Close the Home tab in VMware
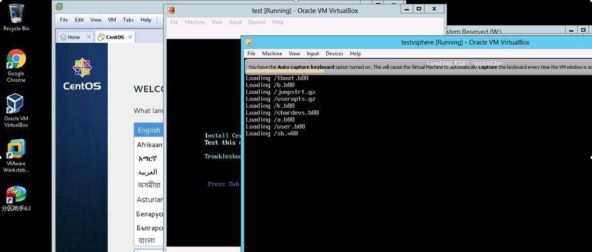This screenshot has height=252, width=592. click(x=89, y=37)
